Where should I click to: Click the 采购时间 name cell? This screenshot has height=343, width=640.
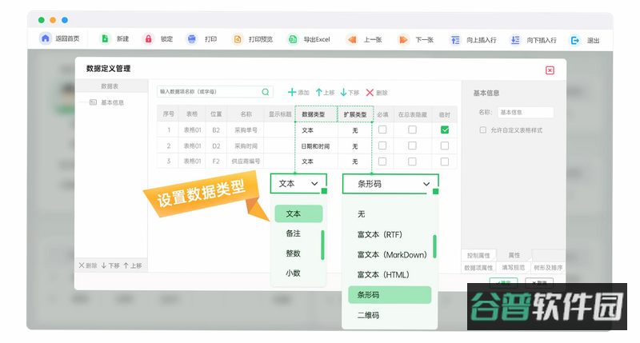click(x=246, y=146)
